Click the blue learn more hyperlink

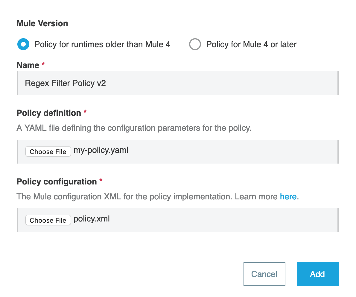288,196
